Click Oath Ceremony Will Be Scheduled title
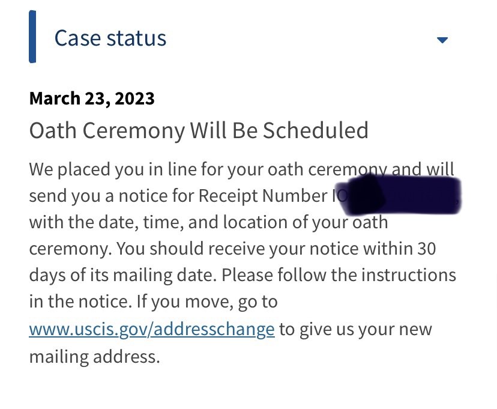This screenshot has height=409, width=497. coord(199,130)
